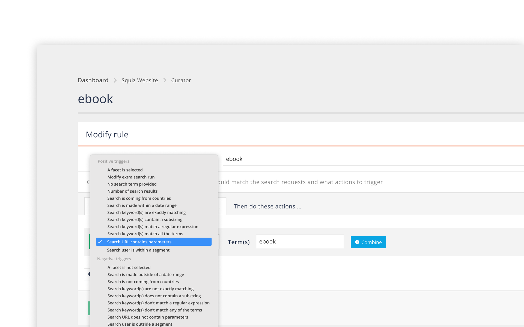Click checkmark beside Search URL contains parameters

(100, 242)
